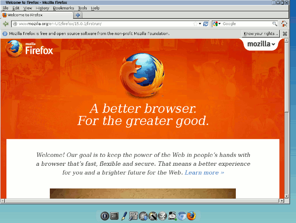Click the large Firefox globe logo
This screenshot has width=296, height=223.
(x=142, y=75)
